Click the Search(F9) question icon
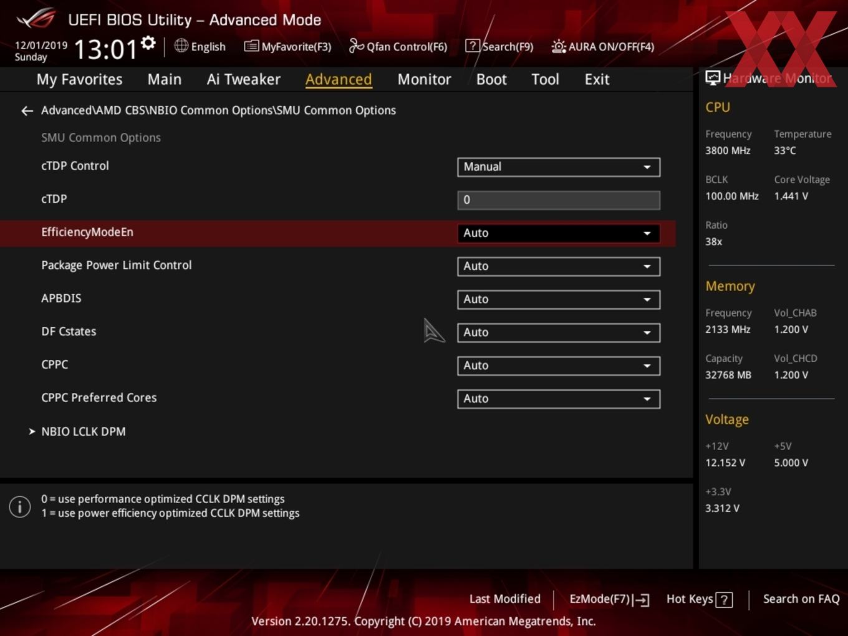This screenshot has height=636, width=848. (473, 46)
